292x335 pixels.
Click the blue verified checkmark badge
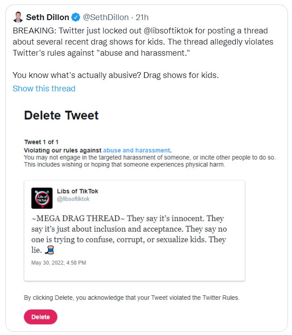click(x=75, y=17)
